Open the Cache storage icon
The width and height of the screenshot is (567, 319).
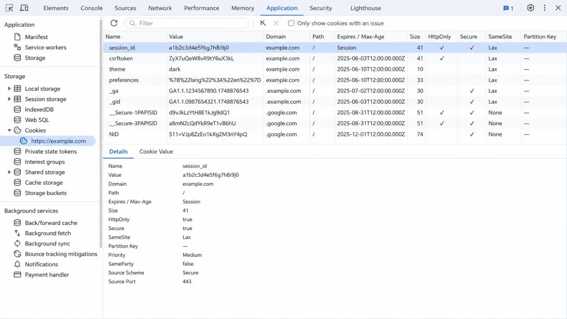[18, 183]
